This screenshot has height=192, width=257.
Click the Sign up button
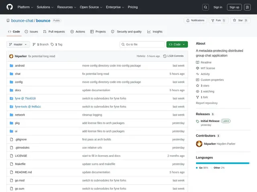tap(234, 7)
